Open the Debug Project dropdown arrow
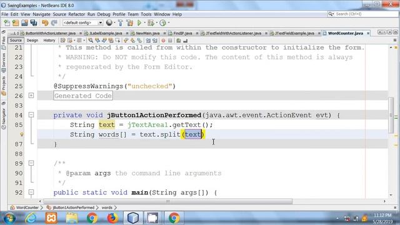Screen dimensions: 400x225 click(x=157, y=22)
